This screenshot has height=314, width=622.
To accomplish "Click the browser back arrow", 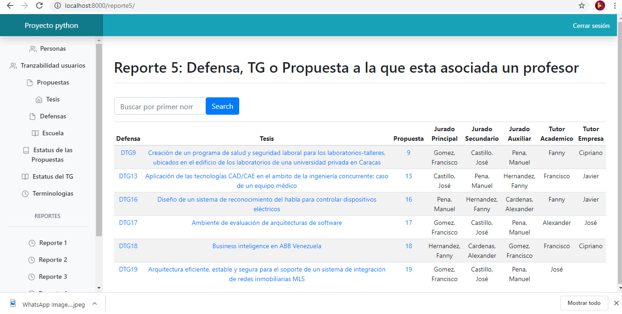I will click(10, 5).
